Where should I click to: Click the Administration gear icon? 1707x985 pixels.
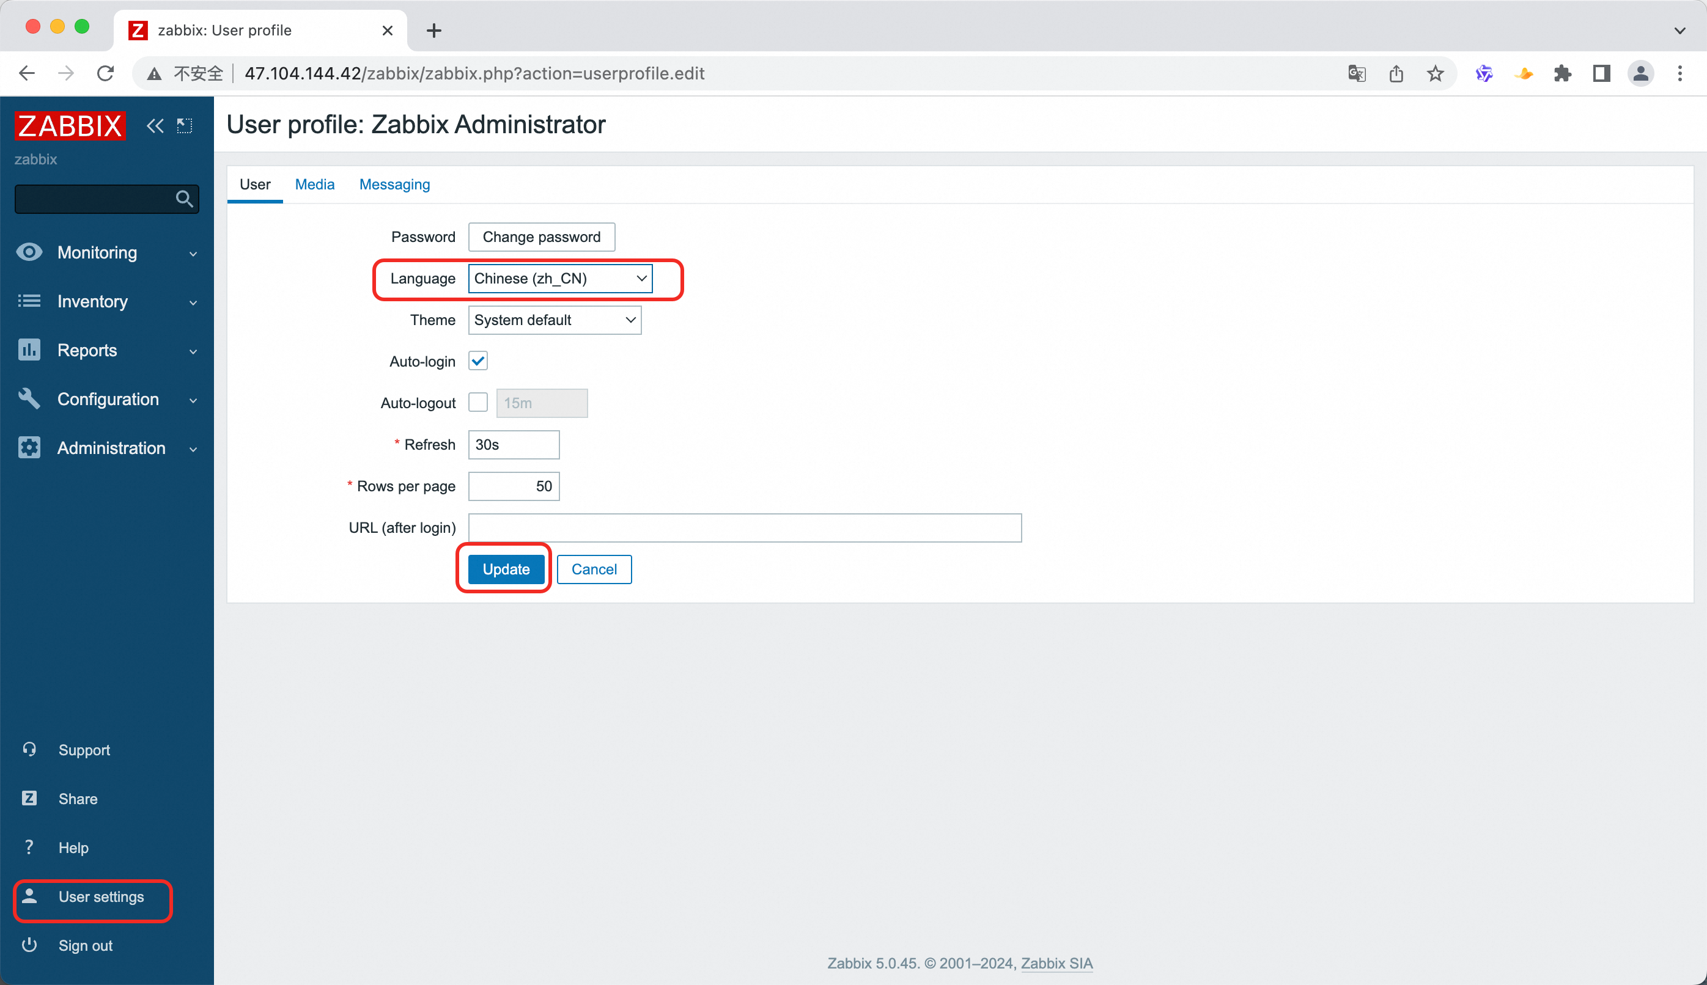29,448
